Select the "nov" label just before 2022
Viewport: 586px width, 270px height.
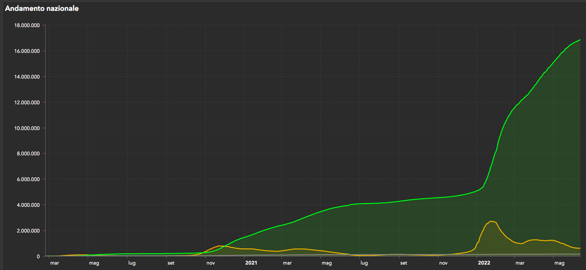point(443,263)
